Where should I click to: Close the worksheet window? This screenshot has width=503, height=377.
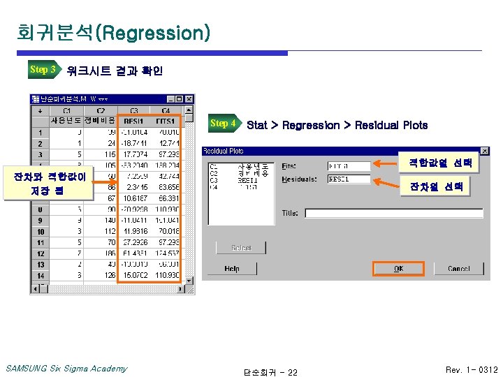[x=189, y=99]
